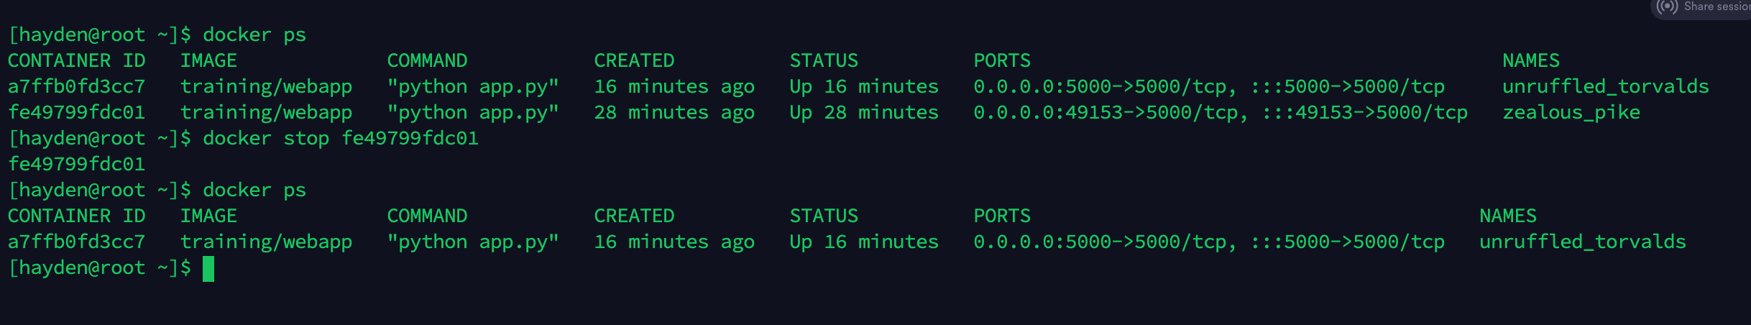Image resolution: width=1751 pixels, height=325 pixels.
Task: Click the STATUS header in the first listing
Action: (823, 60)
